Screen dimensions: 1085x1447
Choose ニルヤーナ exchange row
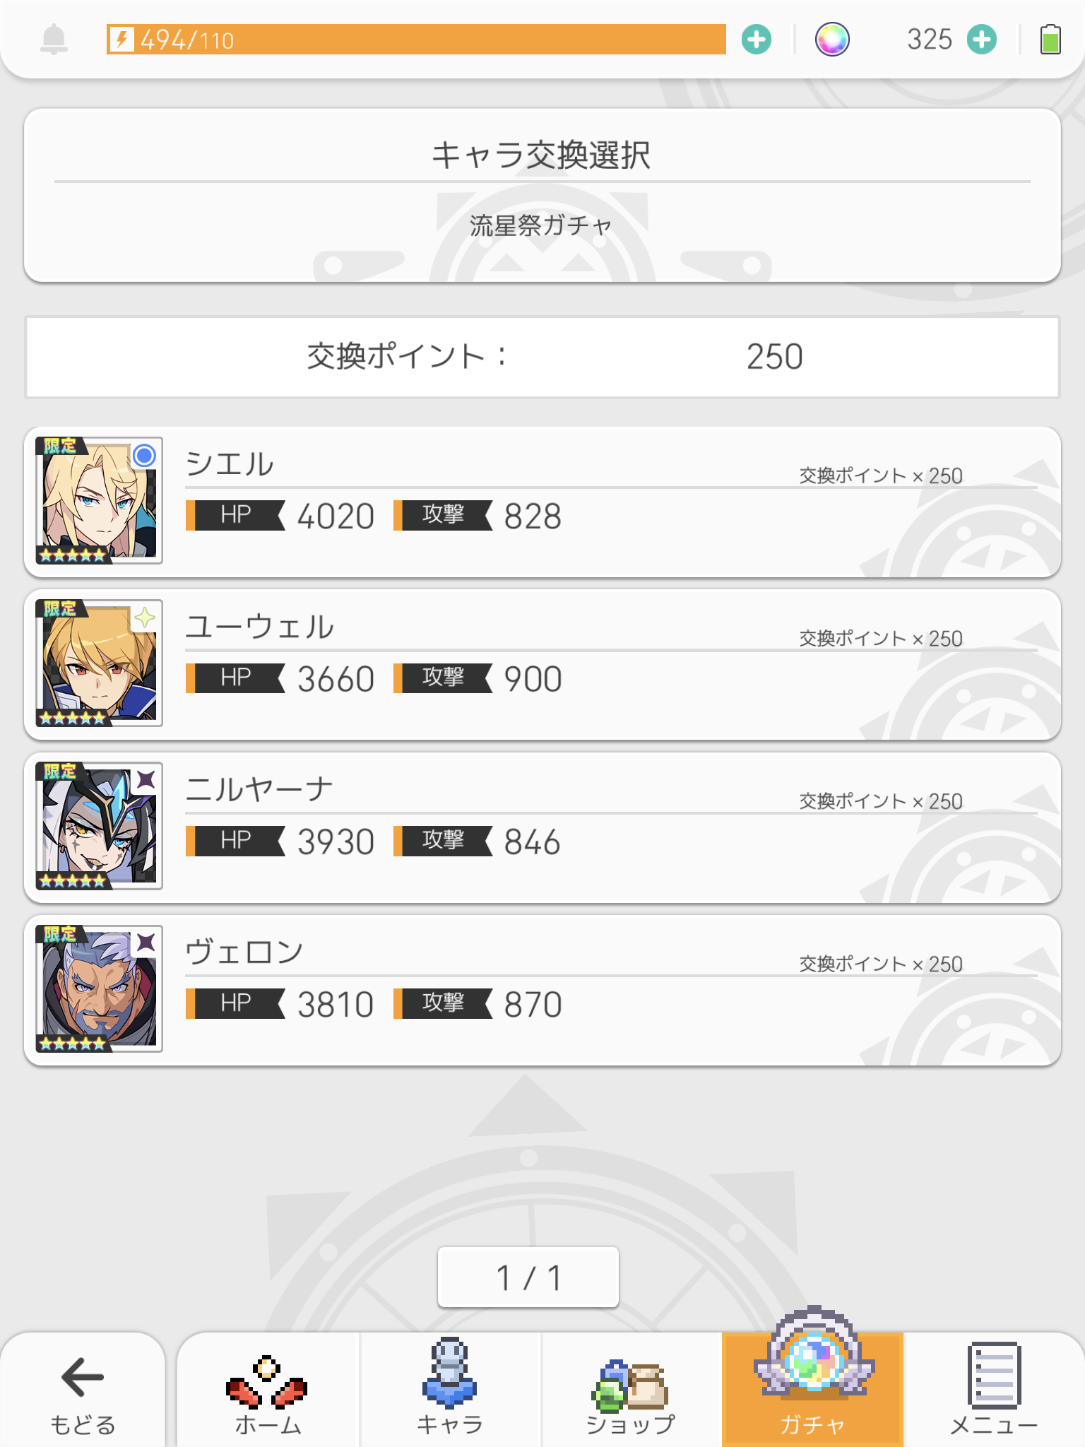coord(565,827)
